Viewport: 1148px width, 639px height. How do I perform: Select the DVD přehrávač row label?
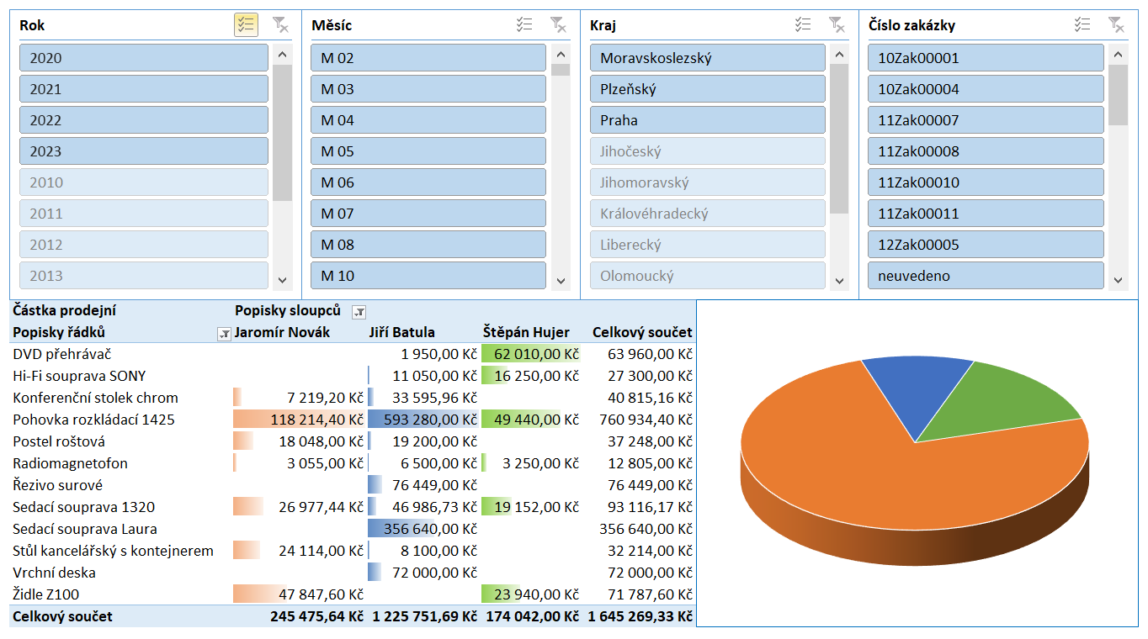[x=62, y=354]
